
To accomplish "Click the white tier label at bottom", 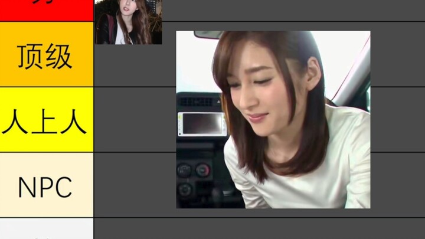I will click(46, 230).
